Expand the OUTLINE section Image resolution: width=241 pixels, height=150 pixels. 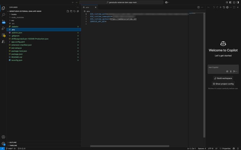[x=13, y=142]
